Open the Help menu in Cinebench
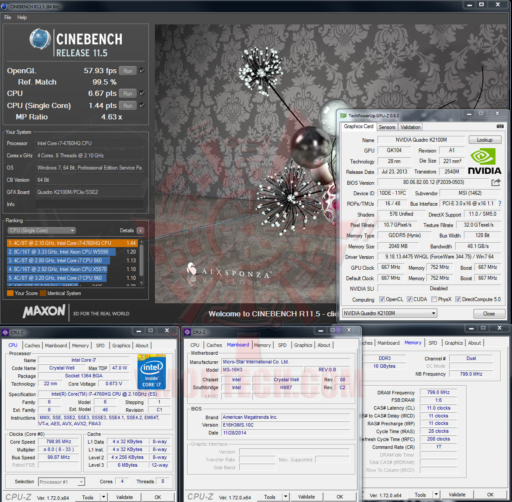512x502 pixels. (x=22, y=17)
